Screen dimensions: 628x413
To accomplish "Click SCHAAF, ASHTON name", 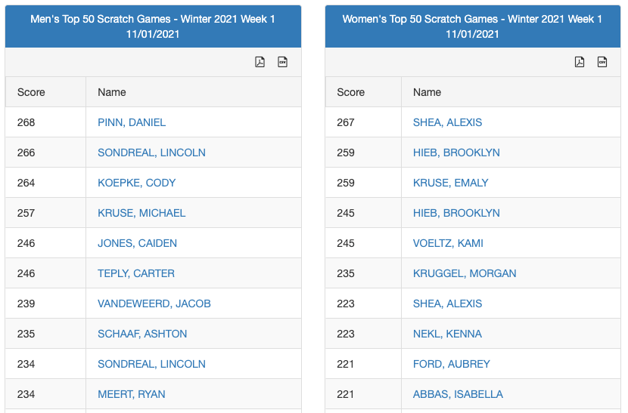I will [142, 334].
